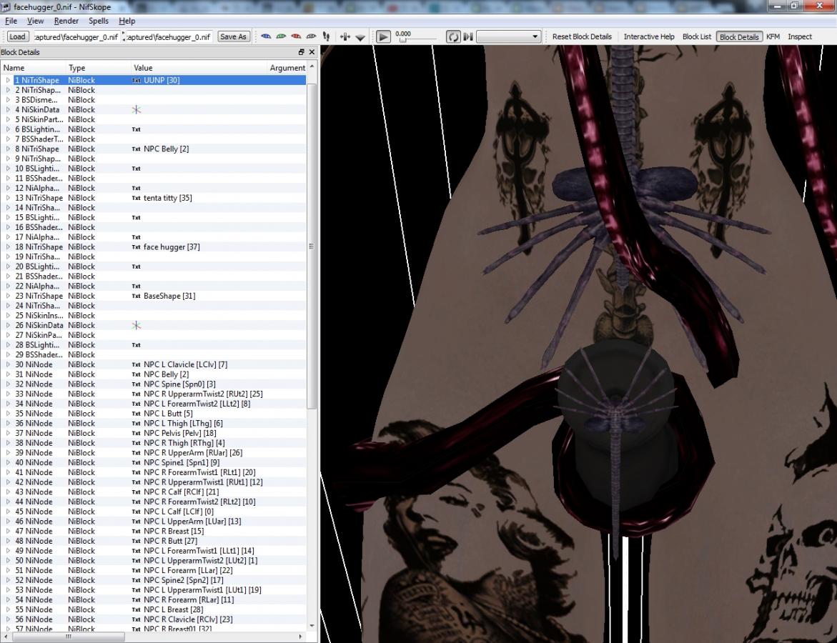Click the blue eye view icon

pos(266,36)
